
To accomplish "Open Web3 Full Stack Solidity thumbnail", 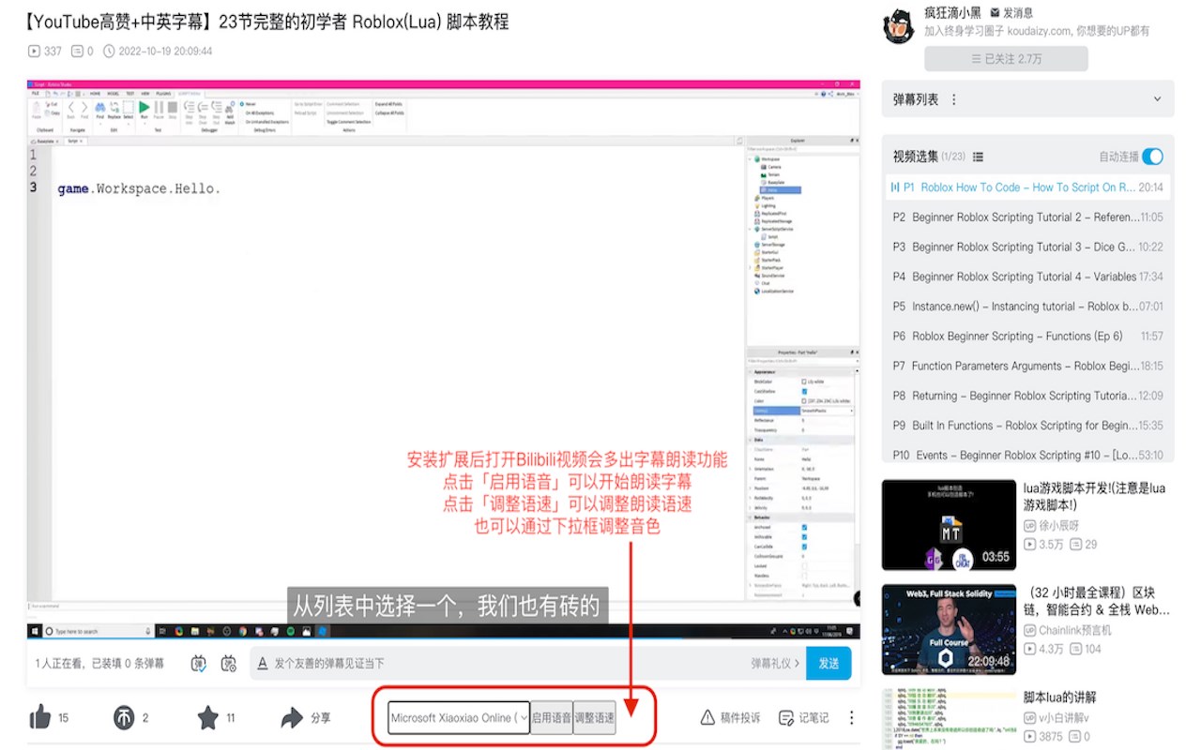I will pyautogui.click(x=949, y=630).
